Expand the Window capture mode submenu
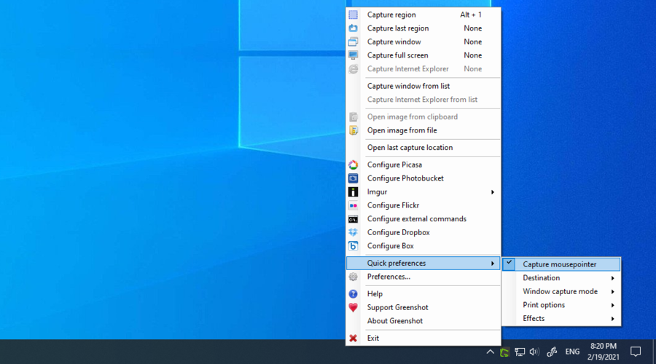 pos(561,291)
